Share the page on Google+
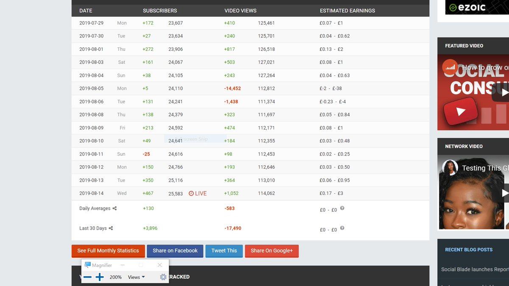Viewport: 509px width, 286px height. pos(271,250)
